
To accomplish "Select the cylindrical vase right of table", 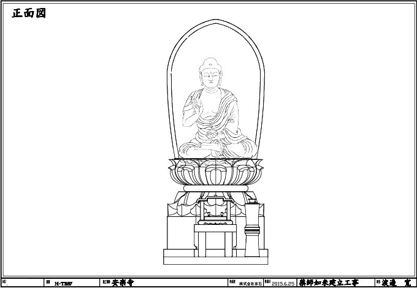I will coord(251,230).
